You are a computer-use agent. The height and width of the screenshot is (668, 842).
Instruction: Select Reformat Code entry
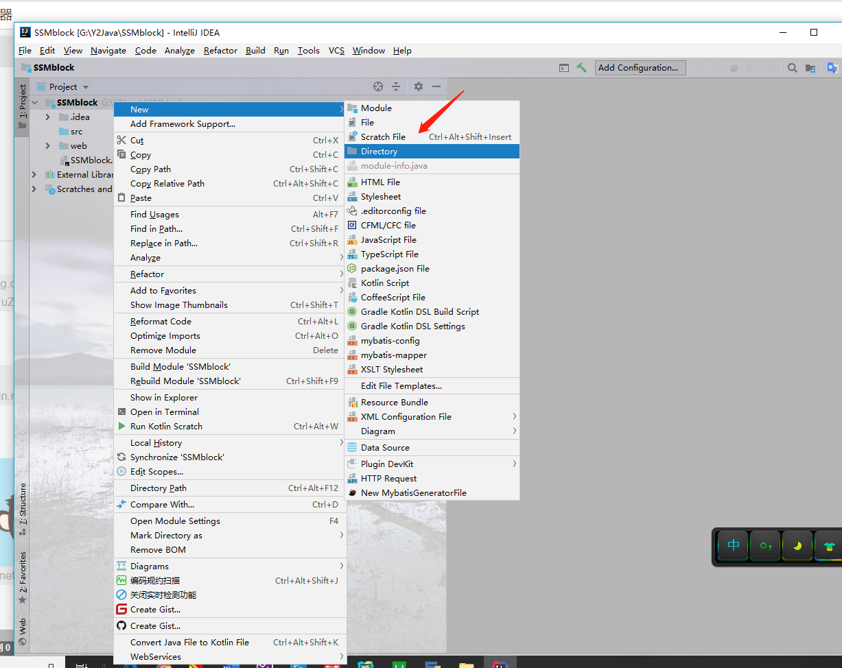229,321
